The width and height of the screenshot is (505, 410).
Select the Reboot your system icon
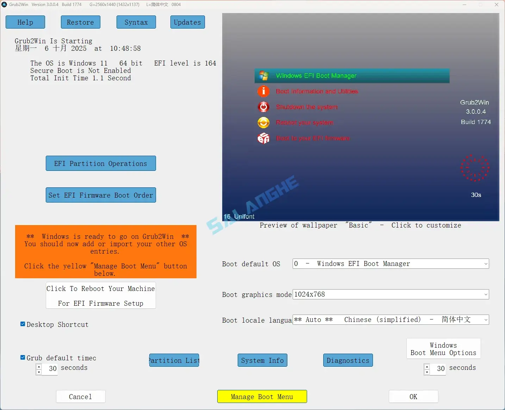point(263,122)
